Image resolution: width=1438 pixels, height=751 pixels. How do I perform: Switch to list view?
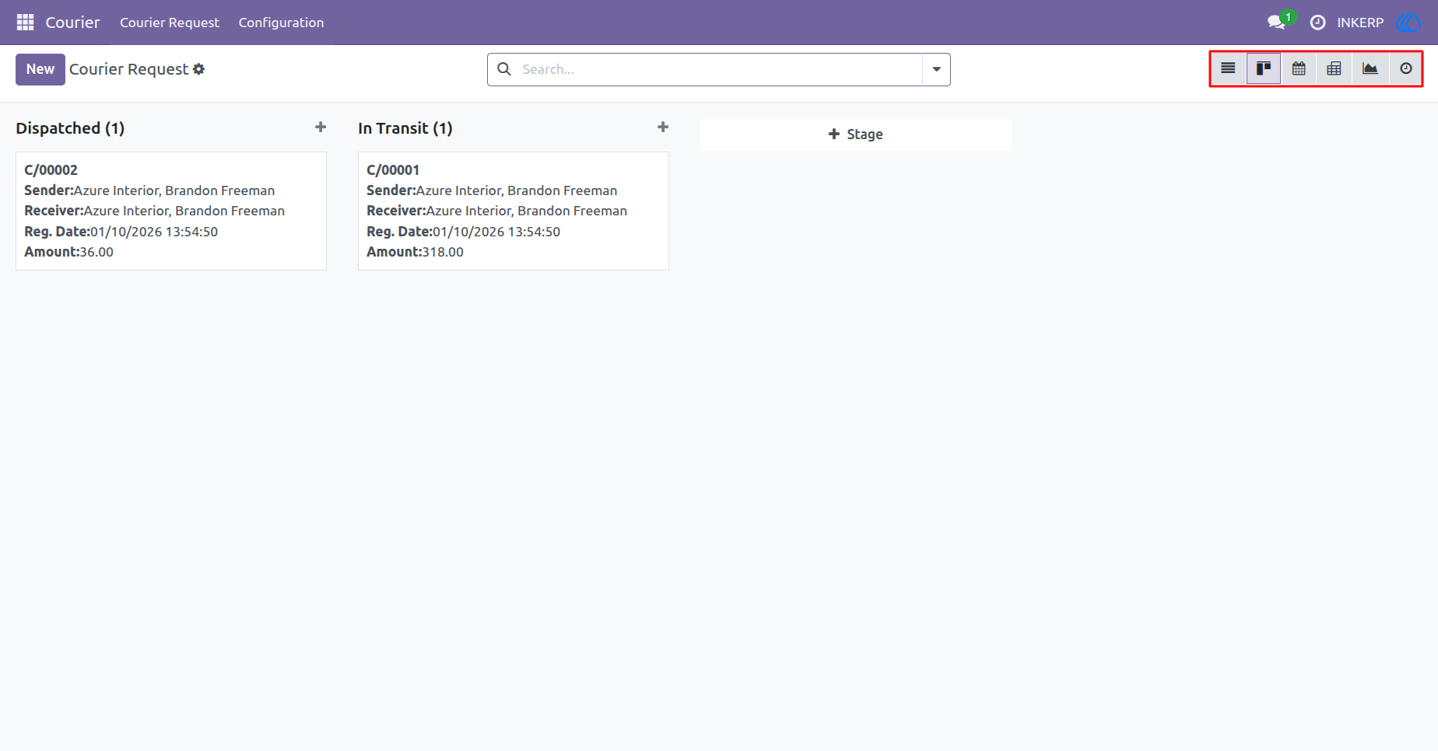point(1228,69)
